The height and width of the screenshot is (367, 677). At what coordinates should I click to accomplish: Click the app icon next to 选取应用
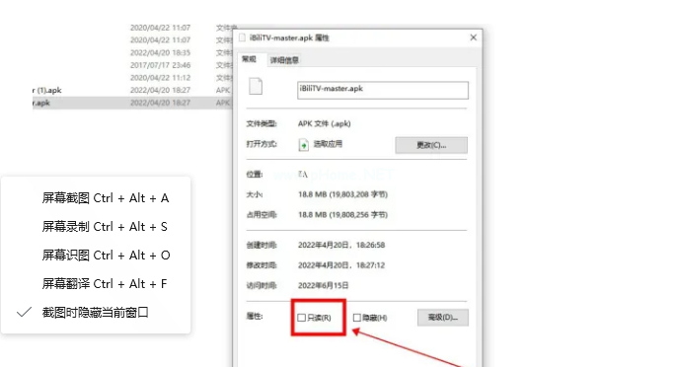[304, 145]
